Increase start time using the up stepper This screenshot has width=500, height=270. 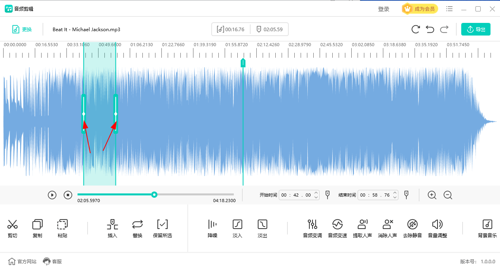point(316,193)
